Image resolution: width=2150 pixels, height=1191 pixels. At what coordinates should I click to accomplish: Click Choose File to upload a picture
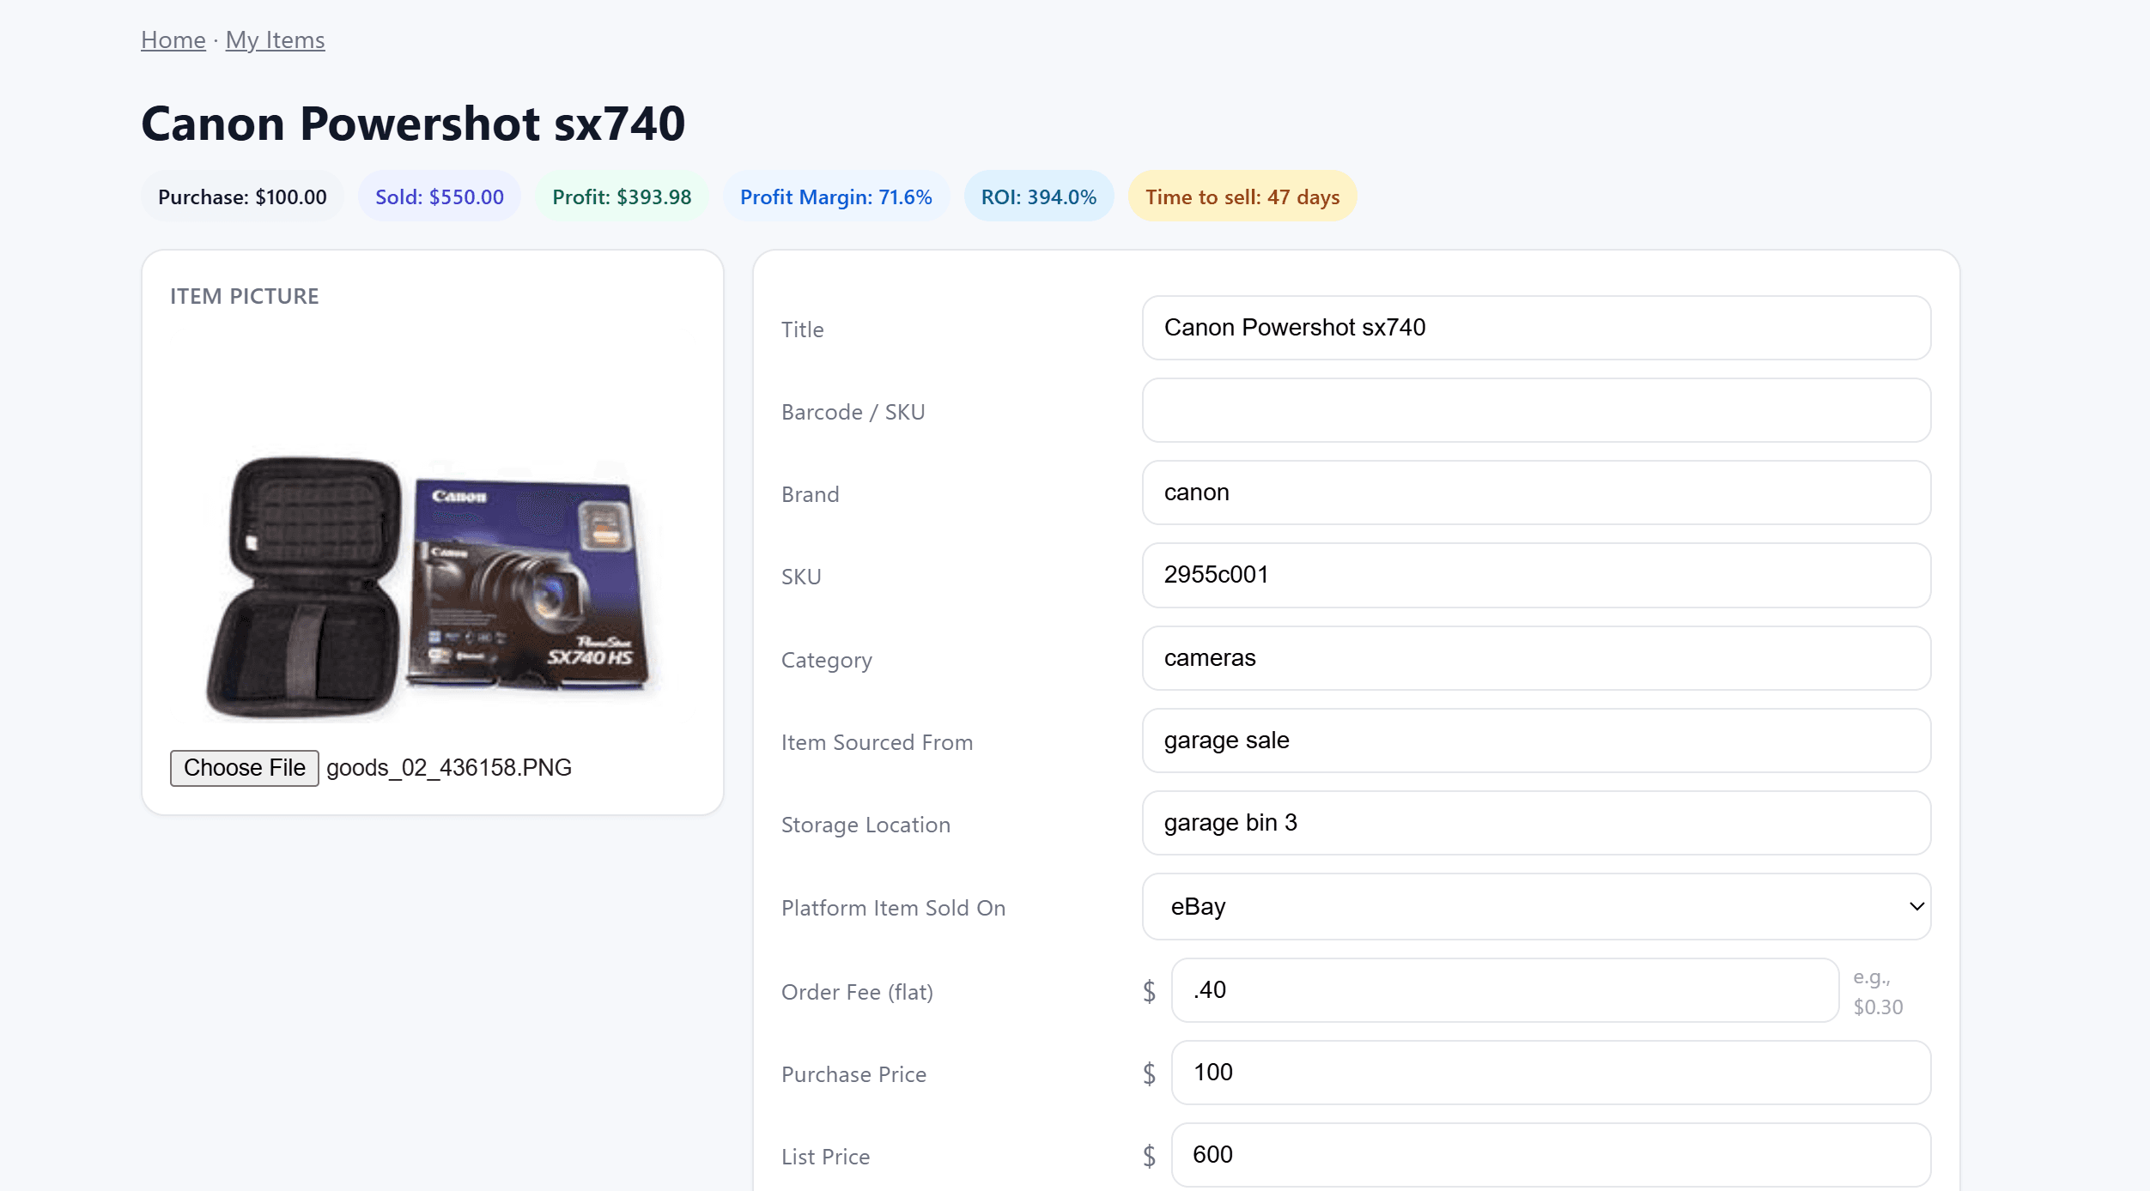pos(244,767)
